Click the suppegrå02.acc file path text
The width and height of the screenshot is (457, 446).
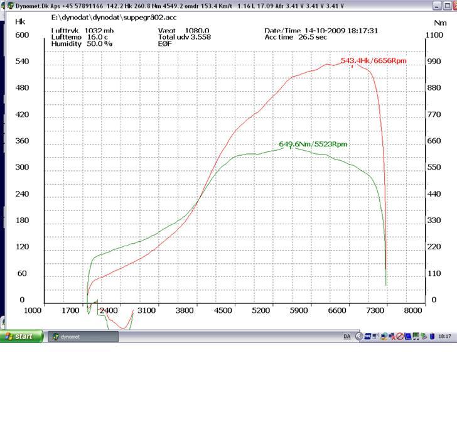pos(114,18)
